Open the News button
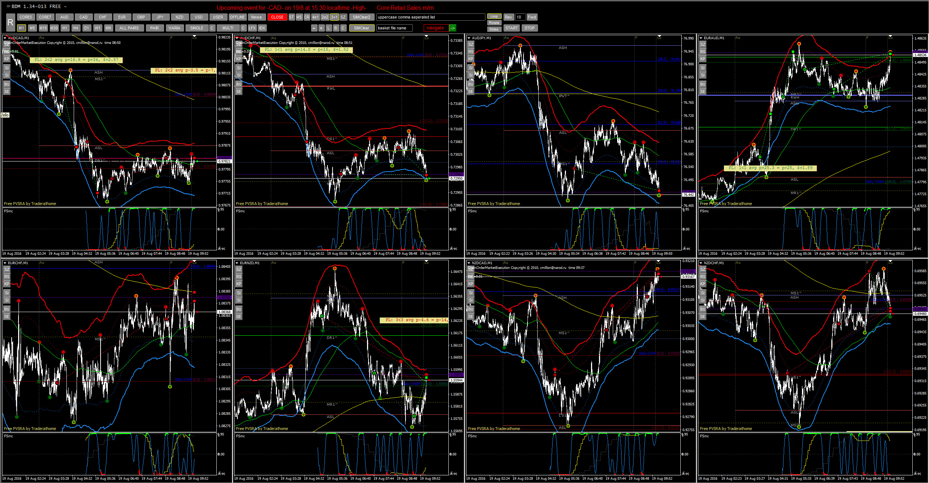 [x=256, y=17]
